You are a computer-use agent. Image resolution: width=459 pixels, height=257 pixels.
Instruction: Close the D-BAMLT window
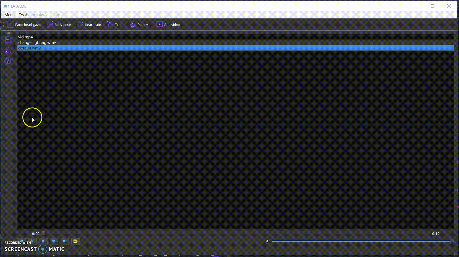[449, 6]
